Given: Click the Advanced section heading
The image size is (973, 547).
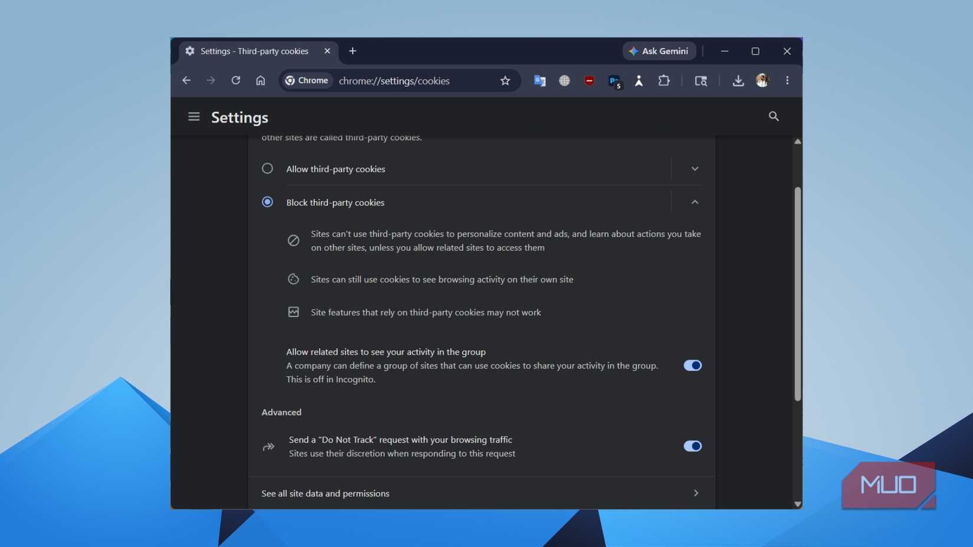Looking at the screenshot, I should (x=281, y=412).
